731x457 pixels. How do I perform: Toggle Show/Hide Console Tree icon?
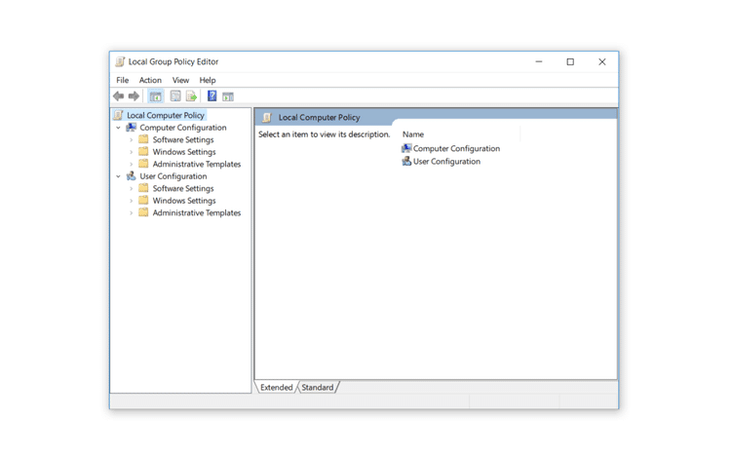155,96
